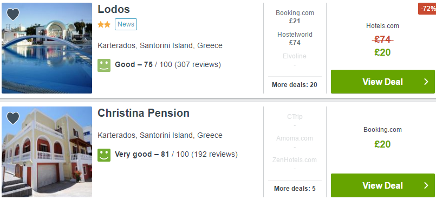The width and height of the screenshot is (436, 200).
Task: Click Christina Pension's green smiley rating icon
Action: (104, 155)
